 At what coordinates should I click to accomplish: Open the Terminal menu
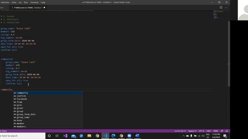[34, 2]
